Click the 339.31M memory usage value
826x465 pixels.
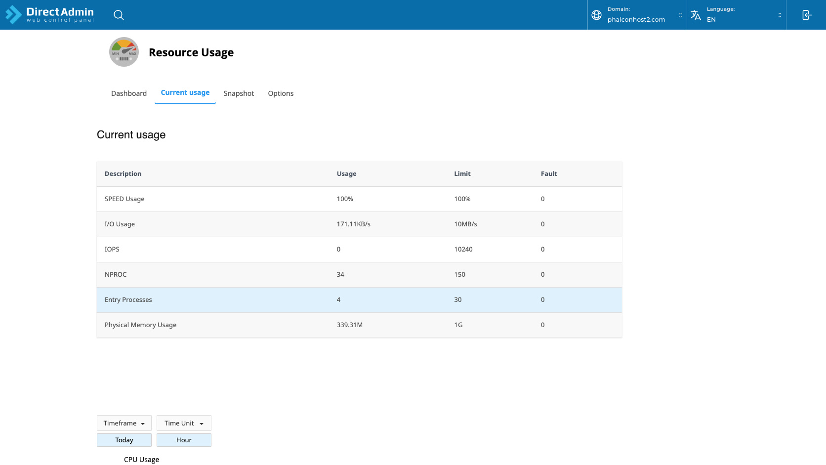coord(350,325)
